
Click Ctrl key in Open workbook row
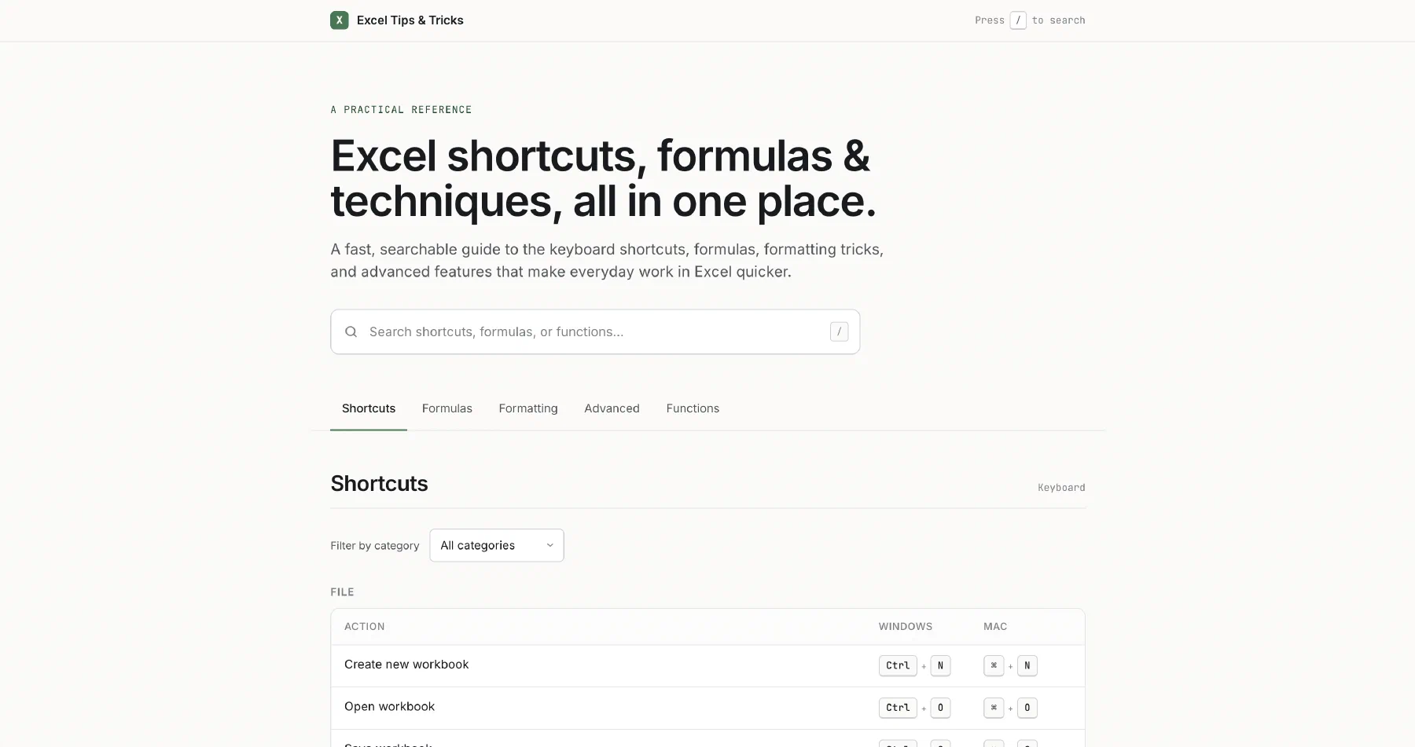pos(898,708)
